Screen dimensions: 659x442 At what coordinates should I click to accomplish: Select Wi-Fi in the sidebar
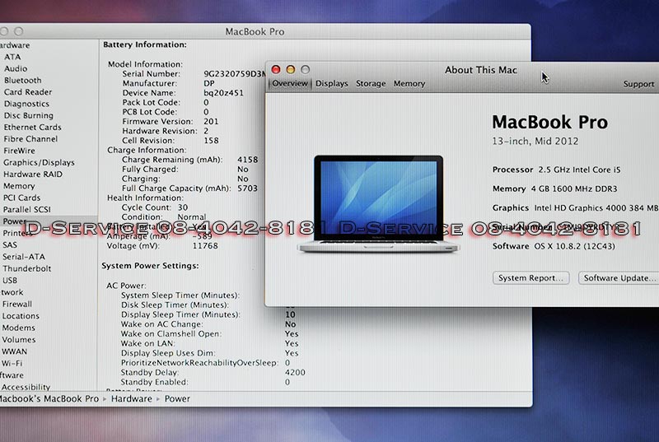coord(12,363)
